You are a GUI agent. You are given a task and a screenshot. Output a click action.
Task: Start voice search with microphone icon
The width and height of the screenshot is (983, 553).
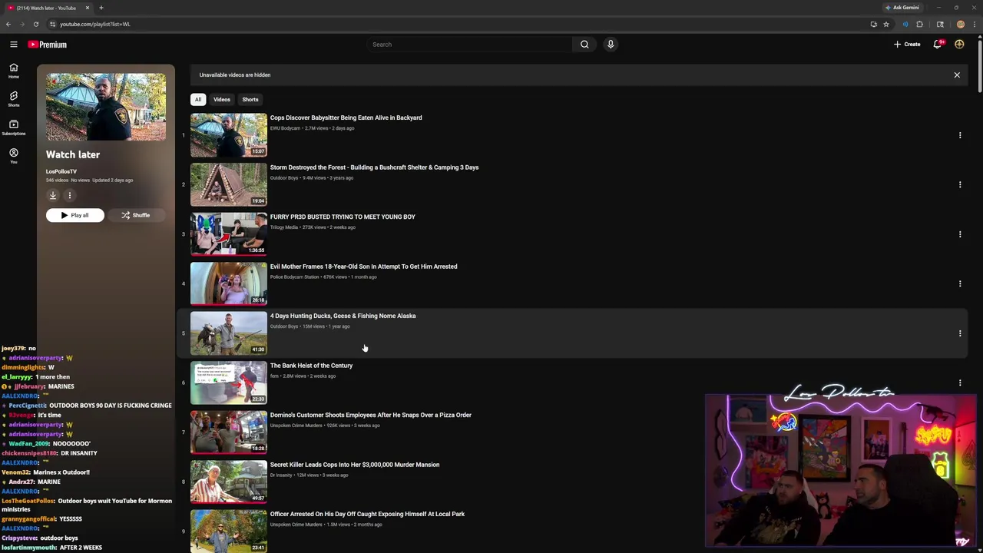[x=611, y=45]
